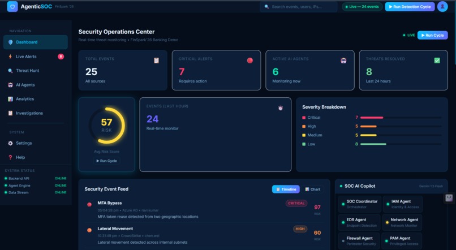This screenshot has height=250, width=456.
Task: Select the SOC Coordinator agent card
Action: [x=359, y=204]
